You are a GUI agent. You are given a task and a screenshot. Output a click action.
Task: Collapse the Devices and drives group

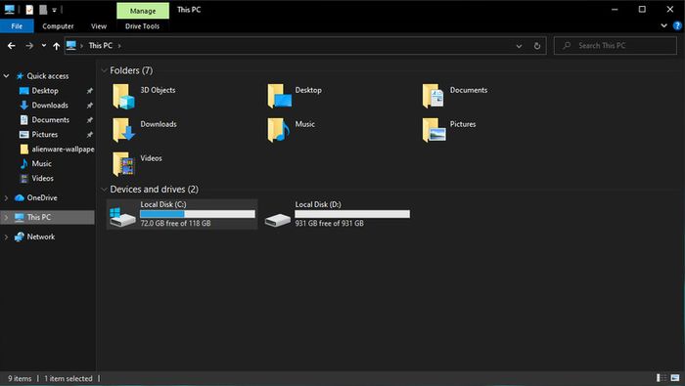click(104, 190)
